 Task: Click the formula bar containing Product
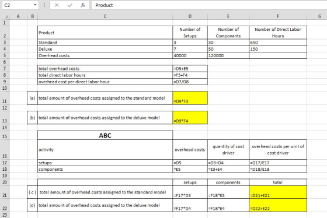tap(209, 5)
